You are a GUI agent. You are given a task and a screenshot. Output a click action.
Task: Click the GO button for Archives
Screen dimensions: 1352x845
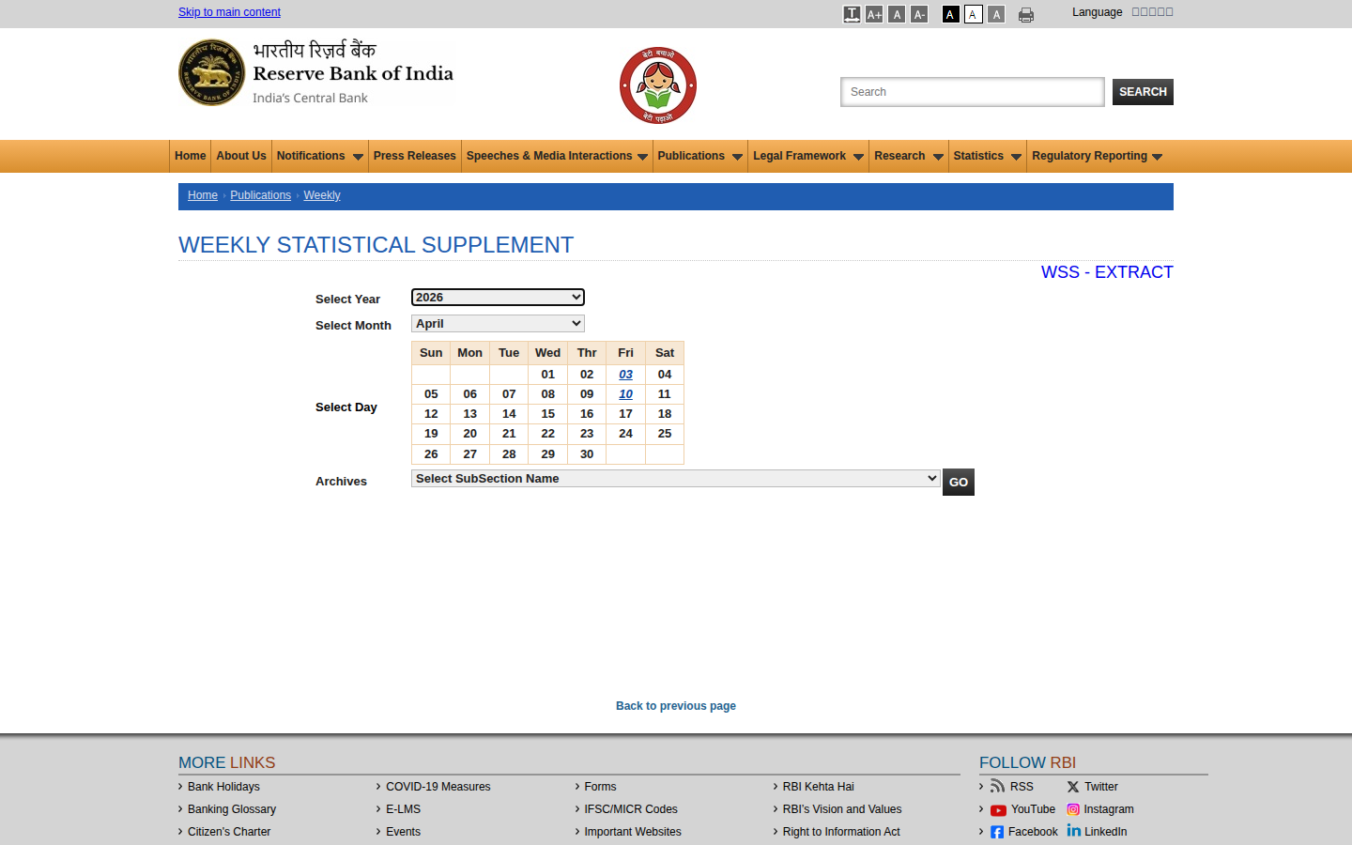pos(959,482)
